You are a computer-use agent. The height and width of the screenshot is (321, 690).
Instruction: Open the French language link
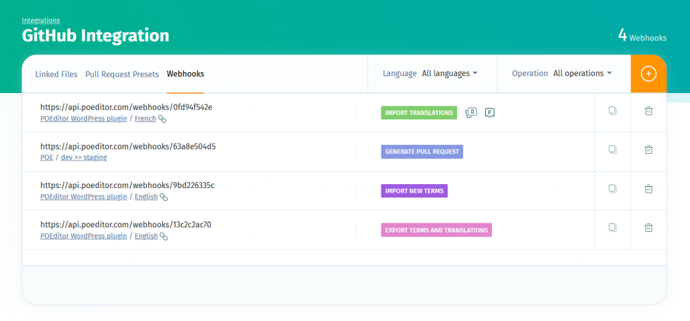146,119
